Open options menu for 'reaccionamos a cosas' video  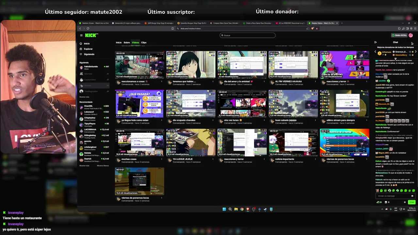[x=162, y=81]
